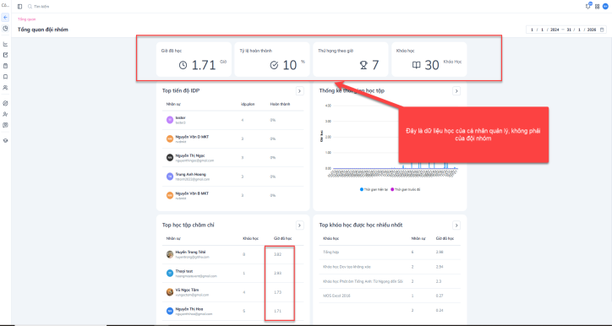The height and width of the screenshot is (326, 612).
Task: Open the users group sidebar icon
Action: (5, 88)
